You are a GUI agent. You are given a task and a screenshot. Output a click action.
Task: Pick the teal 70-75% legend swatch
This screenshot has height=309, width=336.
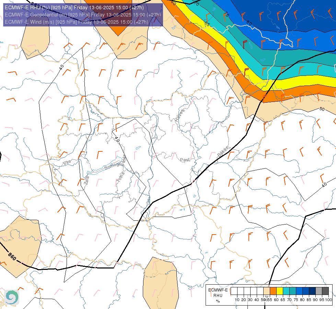pos(293,291)
